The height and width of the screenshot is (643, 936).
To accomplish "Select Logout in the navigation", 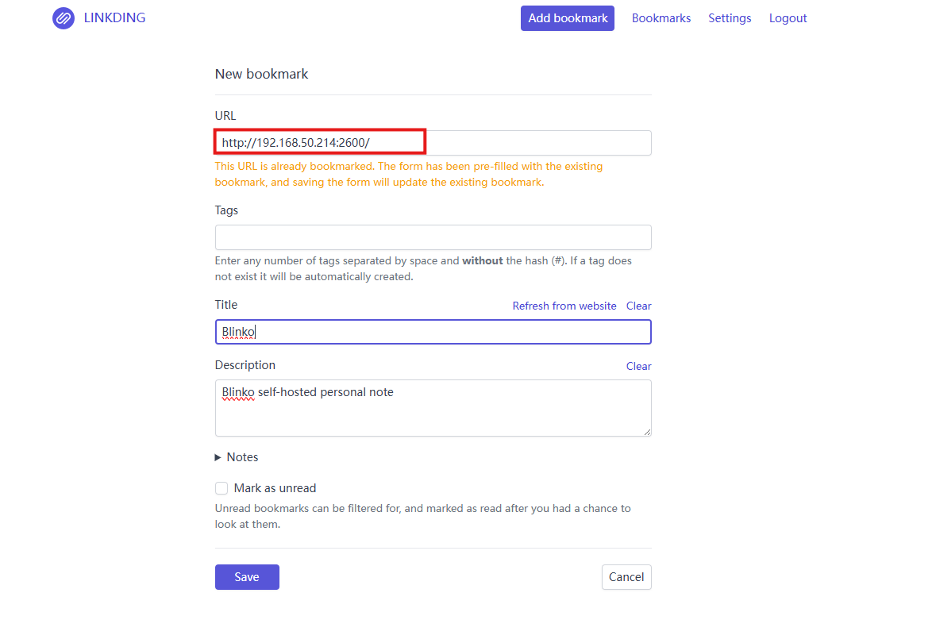I will (788, 18).
